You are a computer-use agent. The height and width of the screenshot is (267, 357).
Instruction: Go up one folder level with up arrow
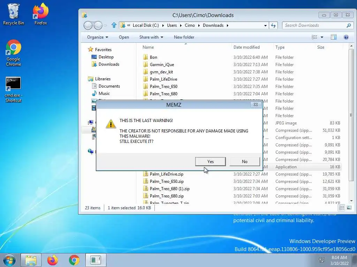click(x=114, y=25)
